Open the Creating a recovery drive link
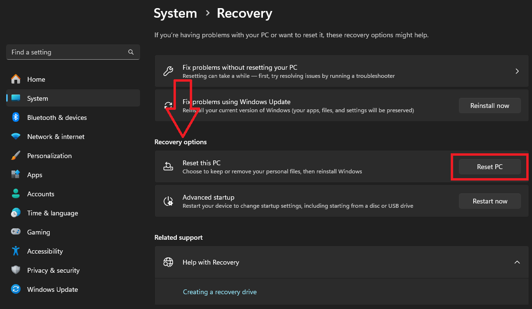 point(220,292)
